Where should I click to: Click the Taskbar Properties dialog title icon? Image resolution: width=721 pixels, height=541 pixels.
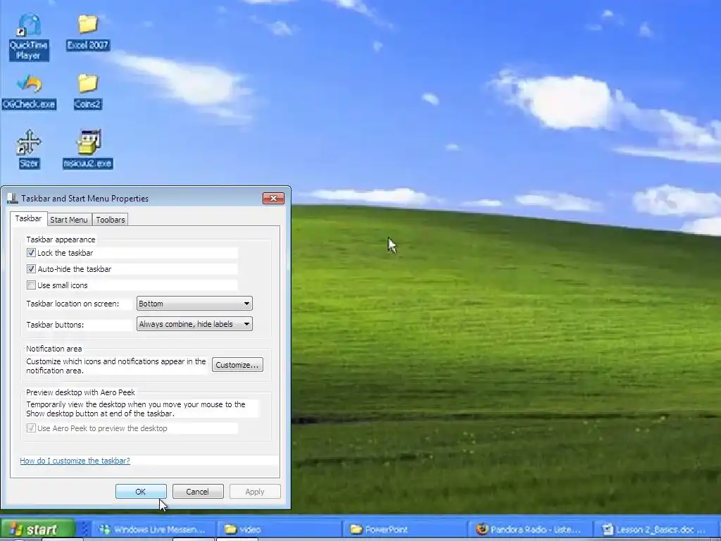click(x=13, y=198)
